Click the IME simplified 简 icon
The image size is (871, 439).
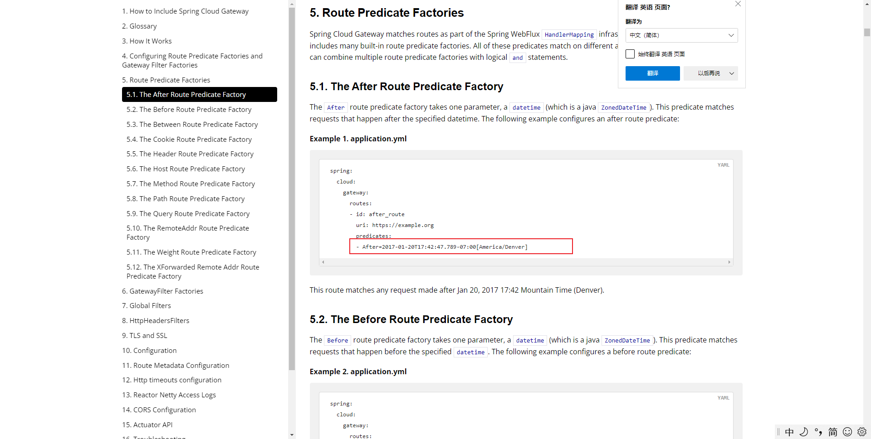coord(833,432)
